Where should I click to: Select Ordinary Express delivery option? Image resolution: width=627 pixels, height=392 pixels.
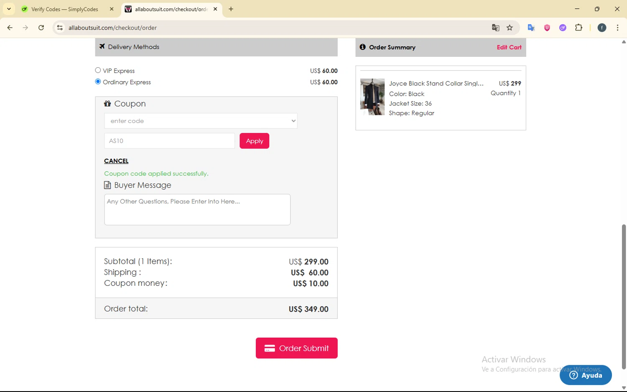[98, 81]
